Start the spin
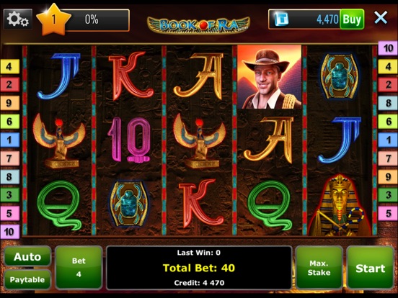Image resolution: width=398 pixels, height=298 pixels. coord(371,268)
